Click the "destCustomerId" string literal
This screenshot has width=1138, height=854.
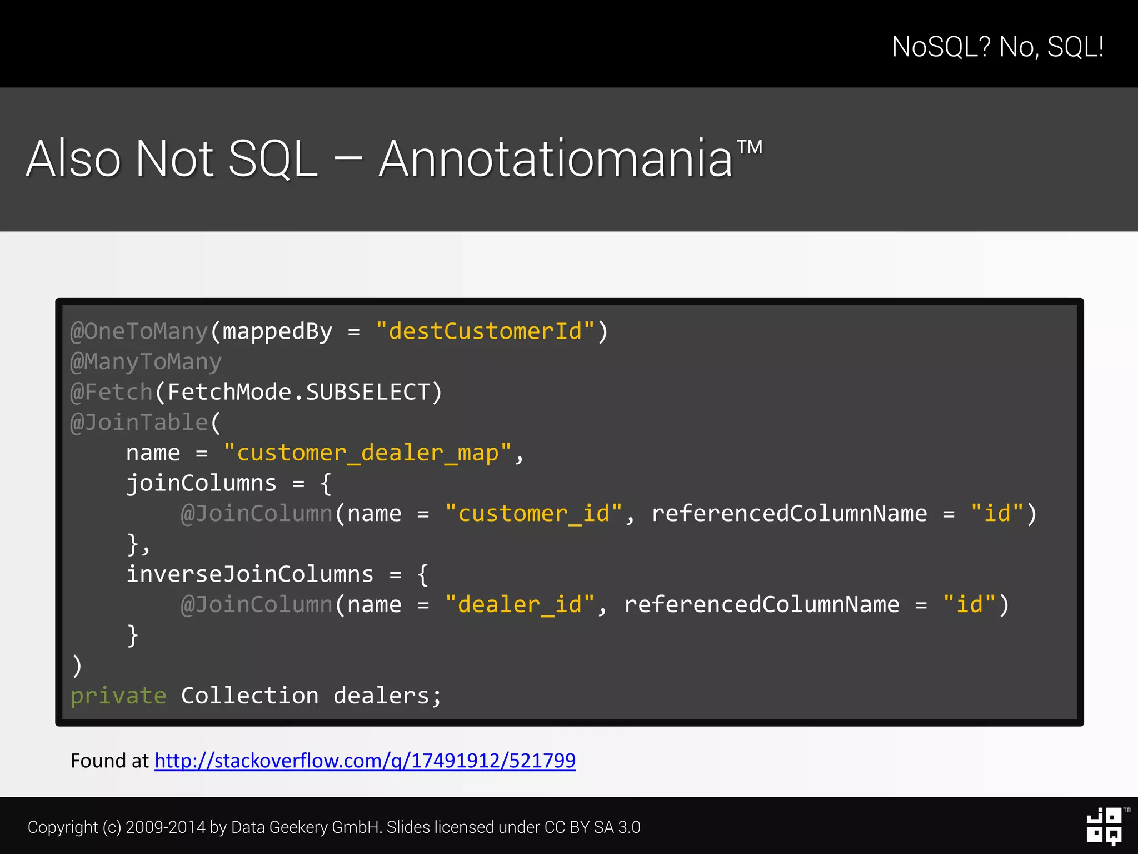(485, 331)
